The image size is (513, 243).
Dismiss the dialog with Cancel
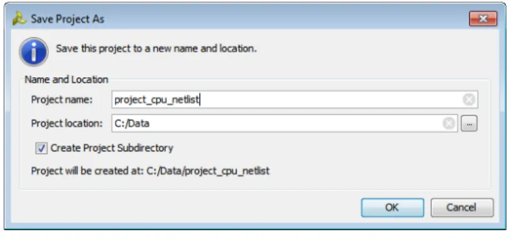click(x=462, y=207)
